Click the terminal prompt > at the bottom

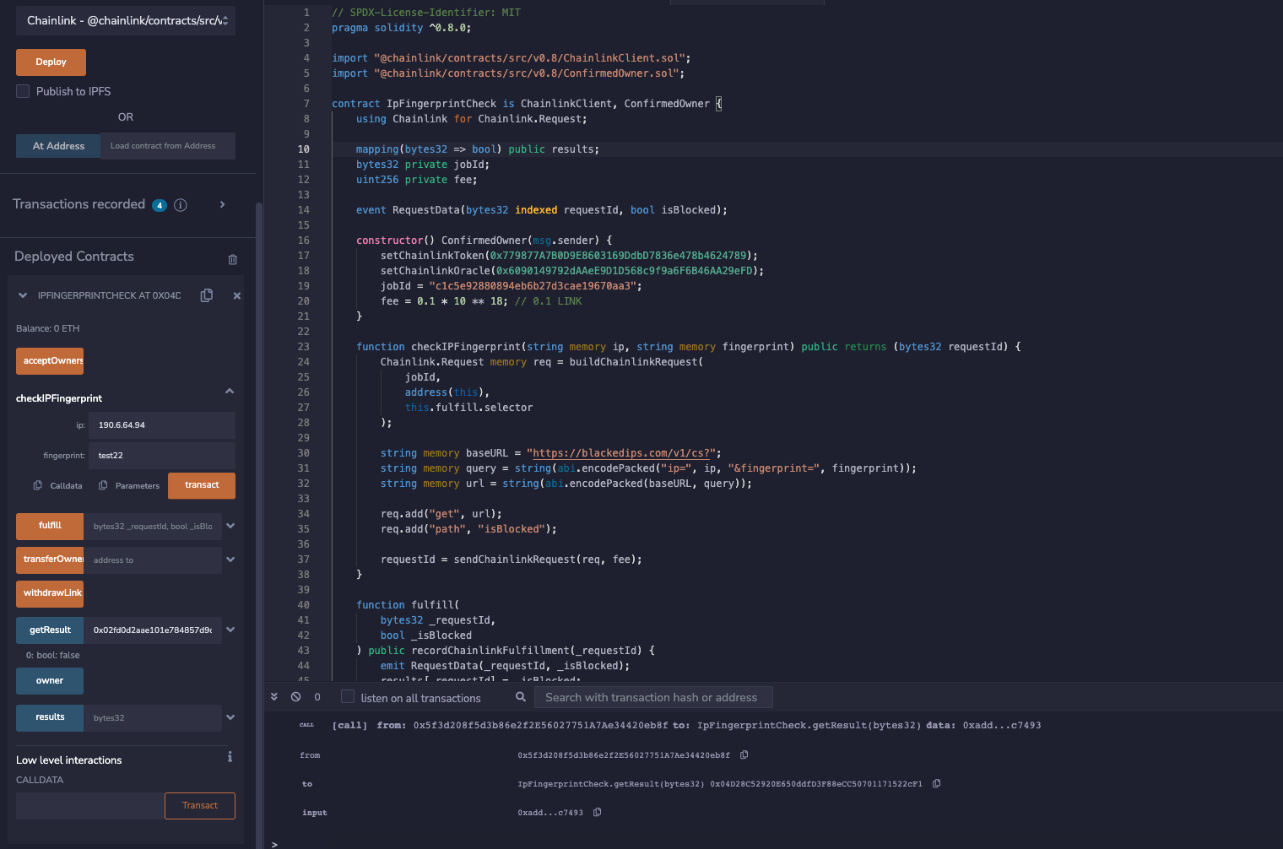274,844
